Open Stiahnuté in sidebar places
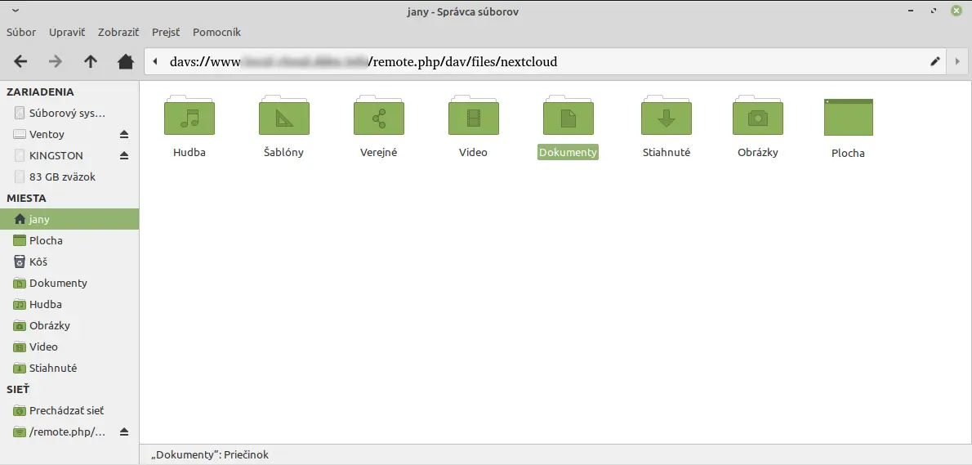The height and width of the screenshot is (465, 972). 69,368
